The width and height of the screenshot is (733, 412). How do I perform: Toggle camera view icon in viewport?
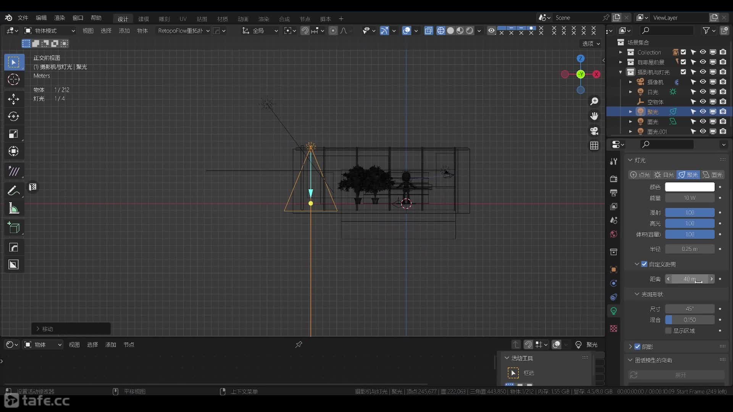click(x=594, y=131)
